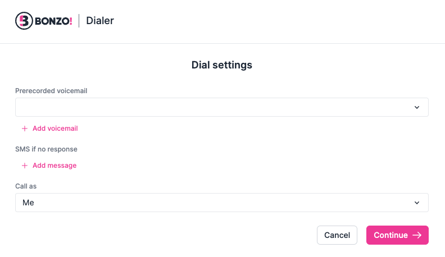Click the Dialer title in the header

(x=100, y=21)
